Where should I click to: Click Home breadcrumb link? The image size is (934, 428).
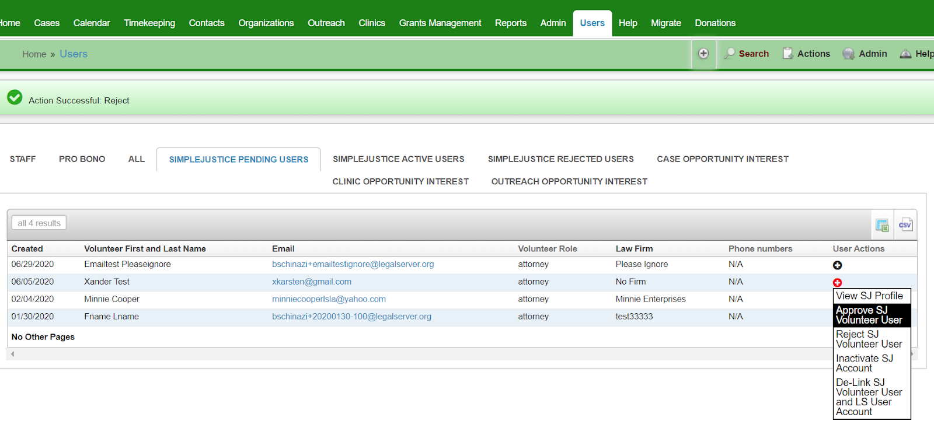click(x=34, y=54)
